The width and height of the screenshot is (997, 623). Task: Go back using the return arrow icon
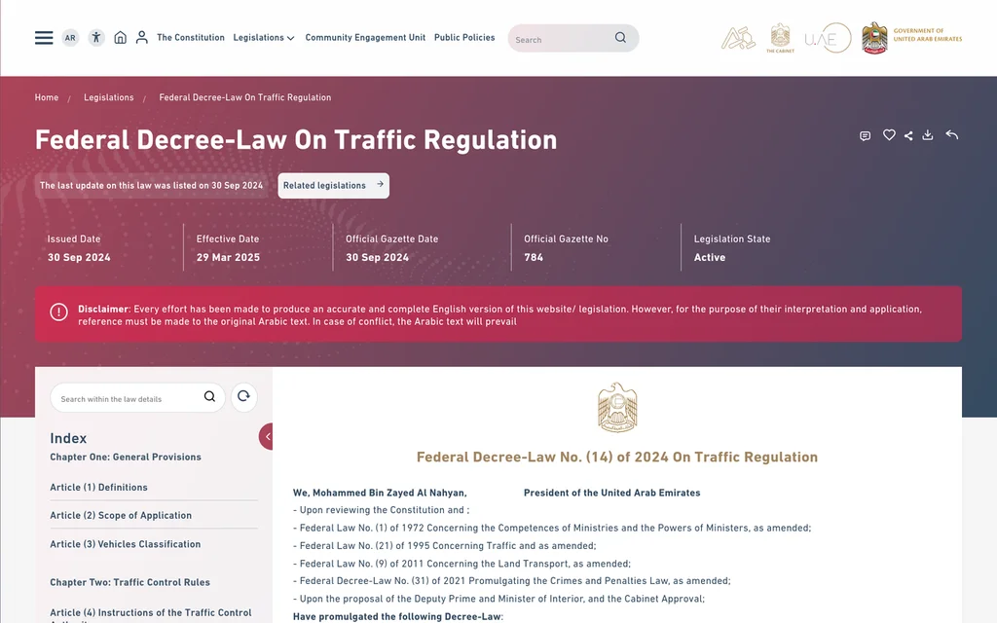tap(952, 134)
